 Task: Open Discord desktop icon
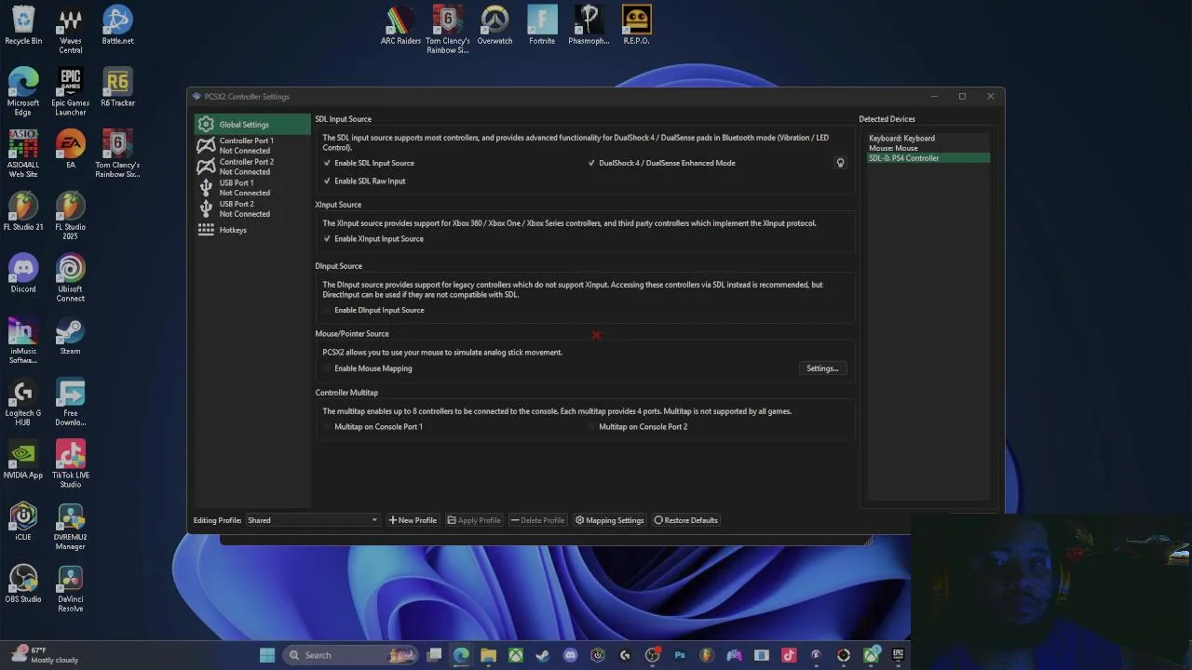pyautogui.click(x=23, y=275)
